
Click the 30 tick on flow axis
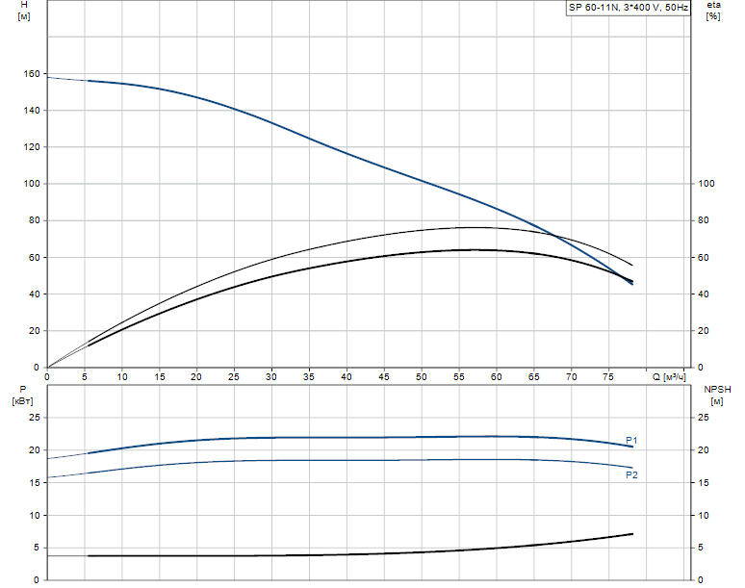click(270, 376)
